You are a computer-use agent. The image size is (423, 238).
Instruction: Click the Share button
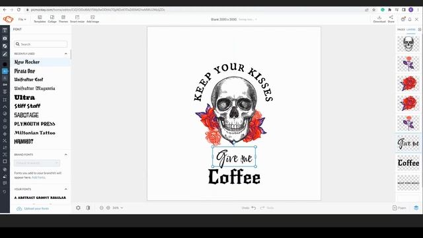click(391, 19)
